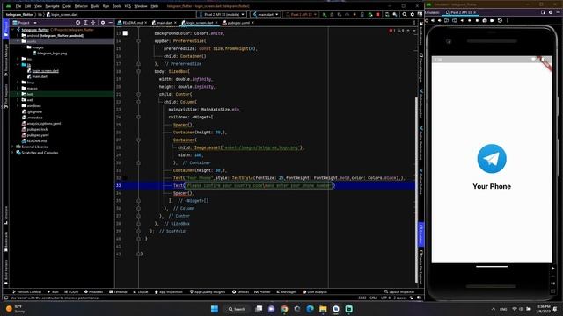Image resolution: width=563 pixels, height=316 pixels.
Task: Open the Refactor menu
Action: pyautogui.click(x=81, y=6)
